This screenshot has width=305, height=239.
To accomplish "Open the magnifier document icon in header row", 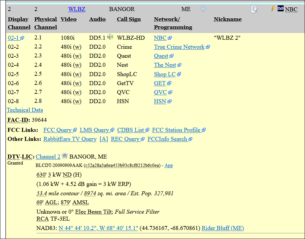I will [x=254, y=9].
